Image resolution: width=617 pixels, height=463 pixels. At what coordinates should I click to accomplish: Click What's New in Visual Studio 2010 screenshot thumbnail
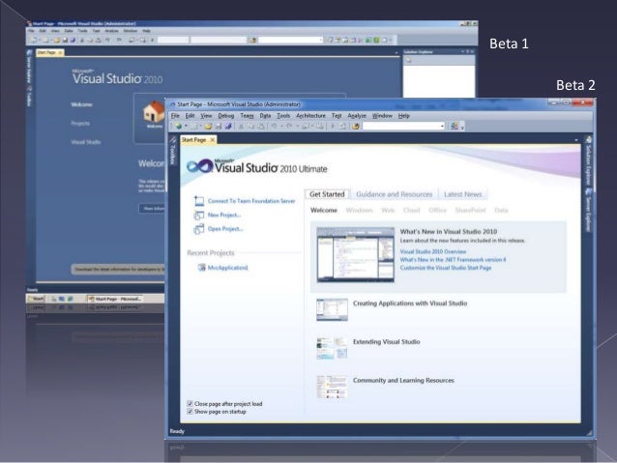pos(355,254)
